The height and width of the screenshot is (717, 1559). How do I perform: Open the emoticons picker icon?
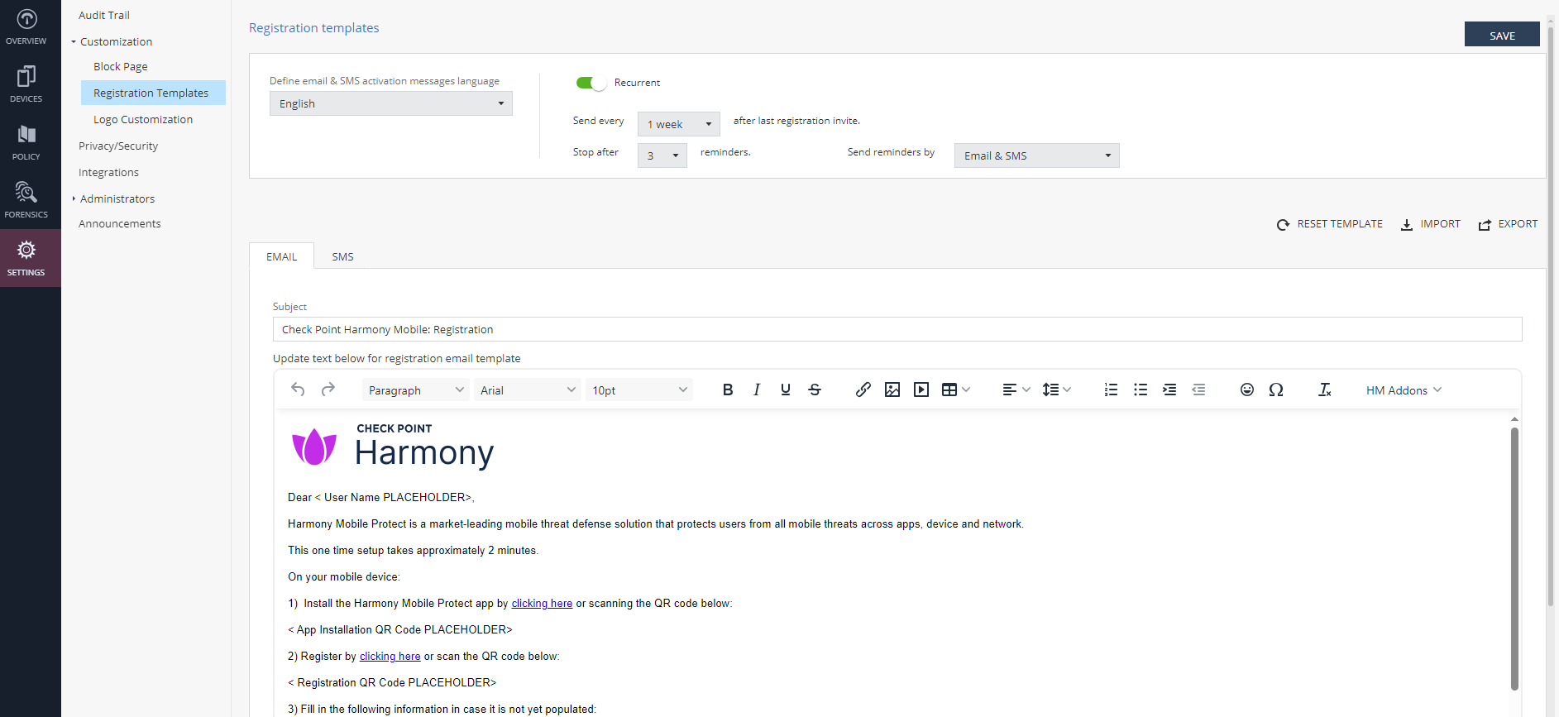(x=1247, y=390)
